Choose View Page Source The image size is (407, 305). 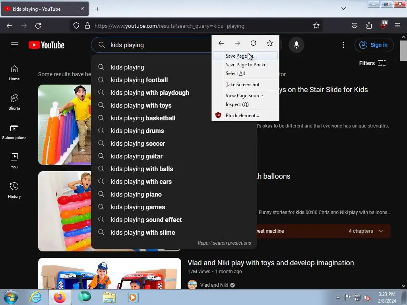point(245,96)
